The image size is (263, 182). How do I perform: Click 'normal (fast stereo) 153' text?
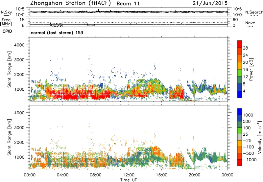point(57,33)
